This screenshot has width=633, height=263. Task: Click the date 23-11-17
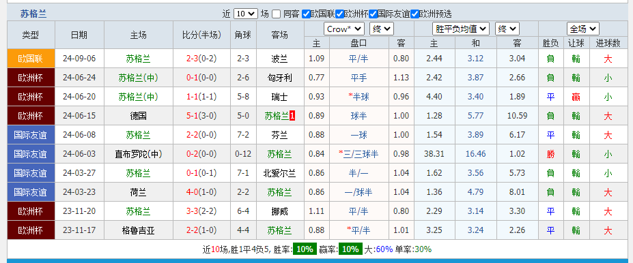[79, 230]
